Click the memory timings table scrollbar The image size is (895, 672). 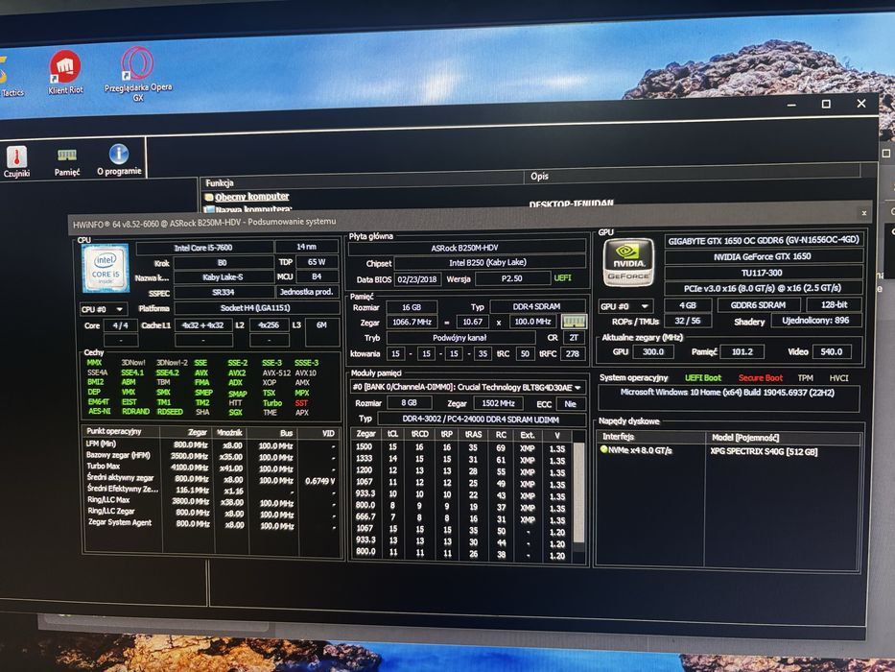(578, 492)
